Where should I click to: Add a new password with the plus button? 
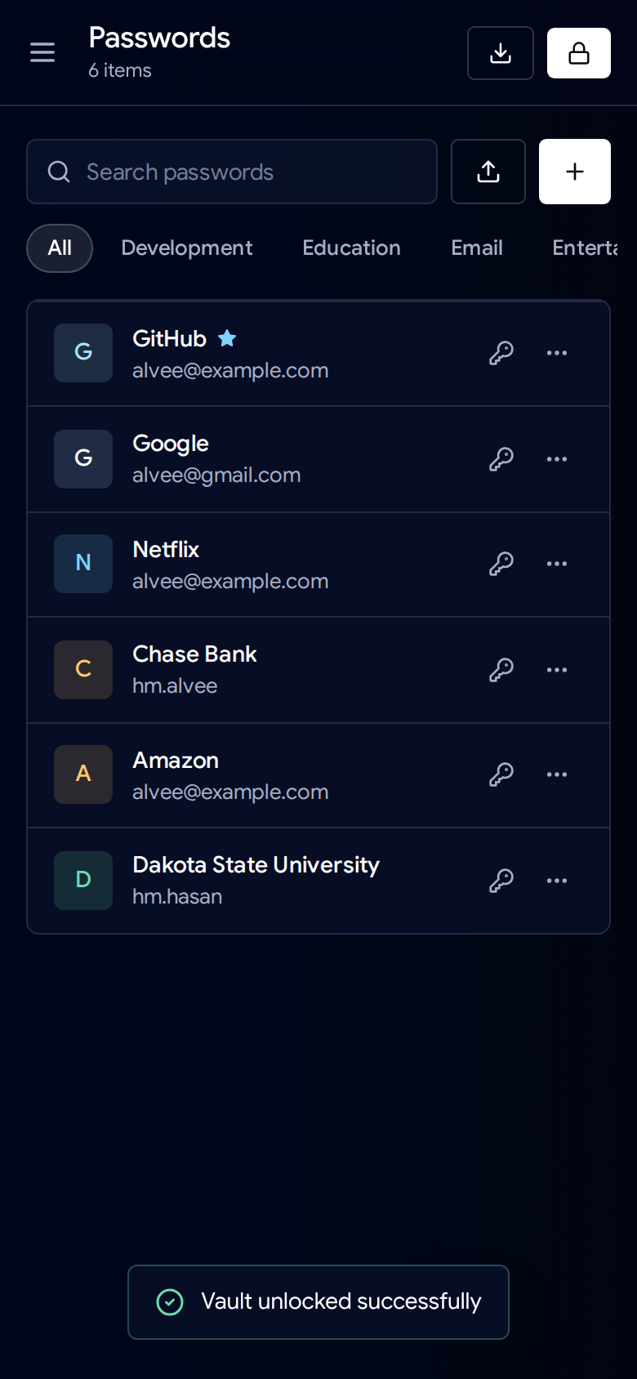575,172
